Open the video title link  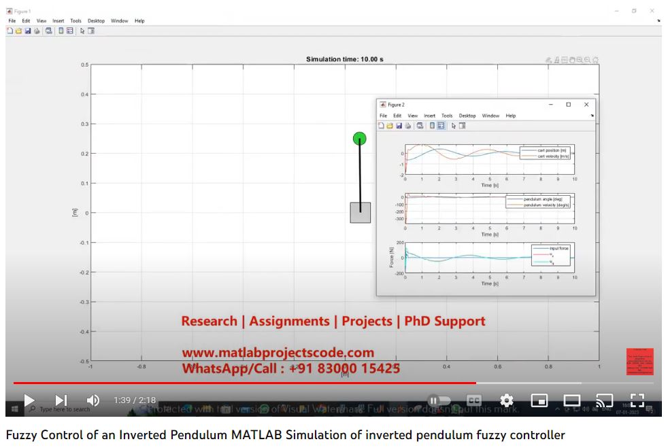tap(285, 435)
